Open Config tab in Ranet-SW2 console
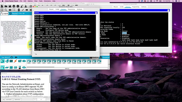This screenshot has height=102, width=182. 57,9
